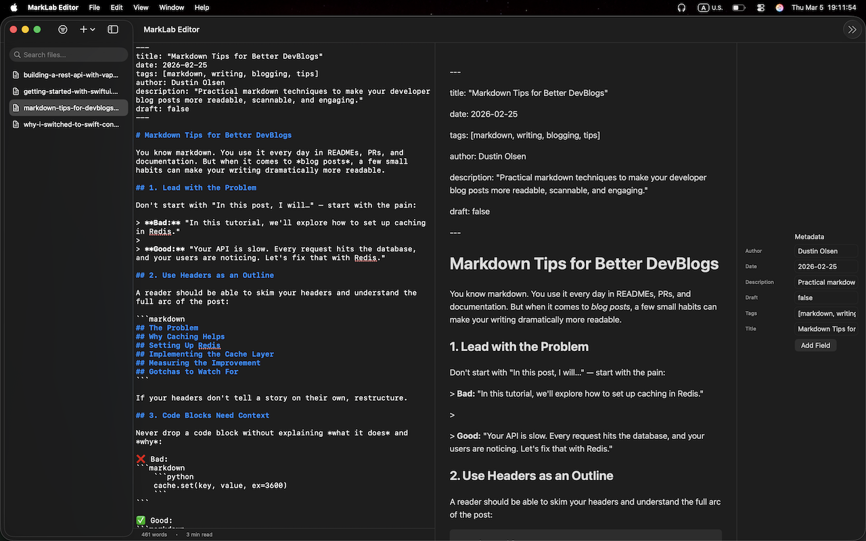Expand the overflow chevron at the top right
This screenshot has width=866, height=541.
(852, 29)
